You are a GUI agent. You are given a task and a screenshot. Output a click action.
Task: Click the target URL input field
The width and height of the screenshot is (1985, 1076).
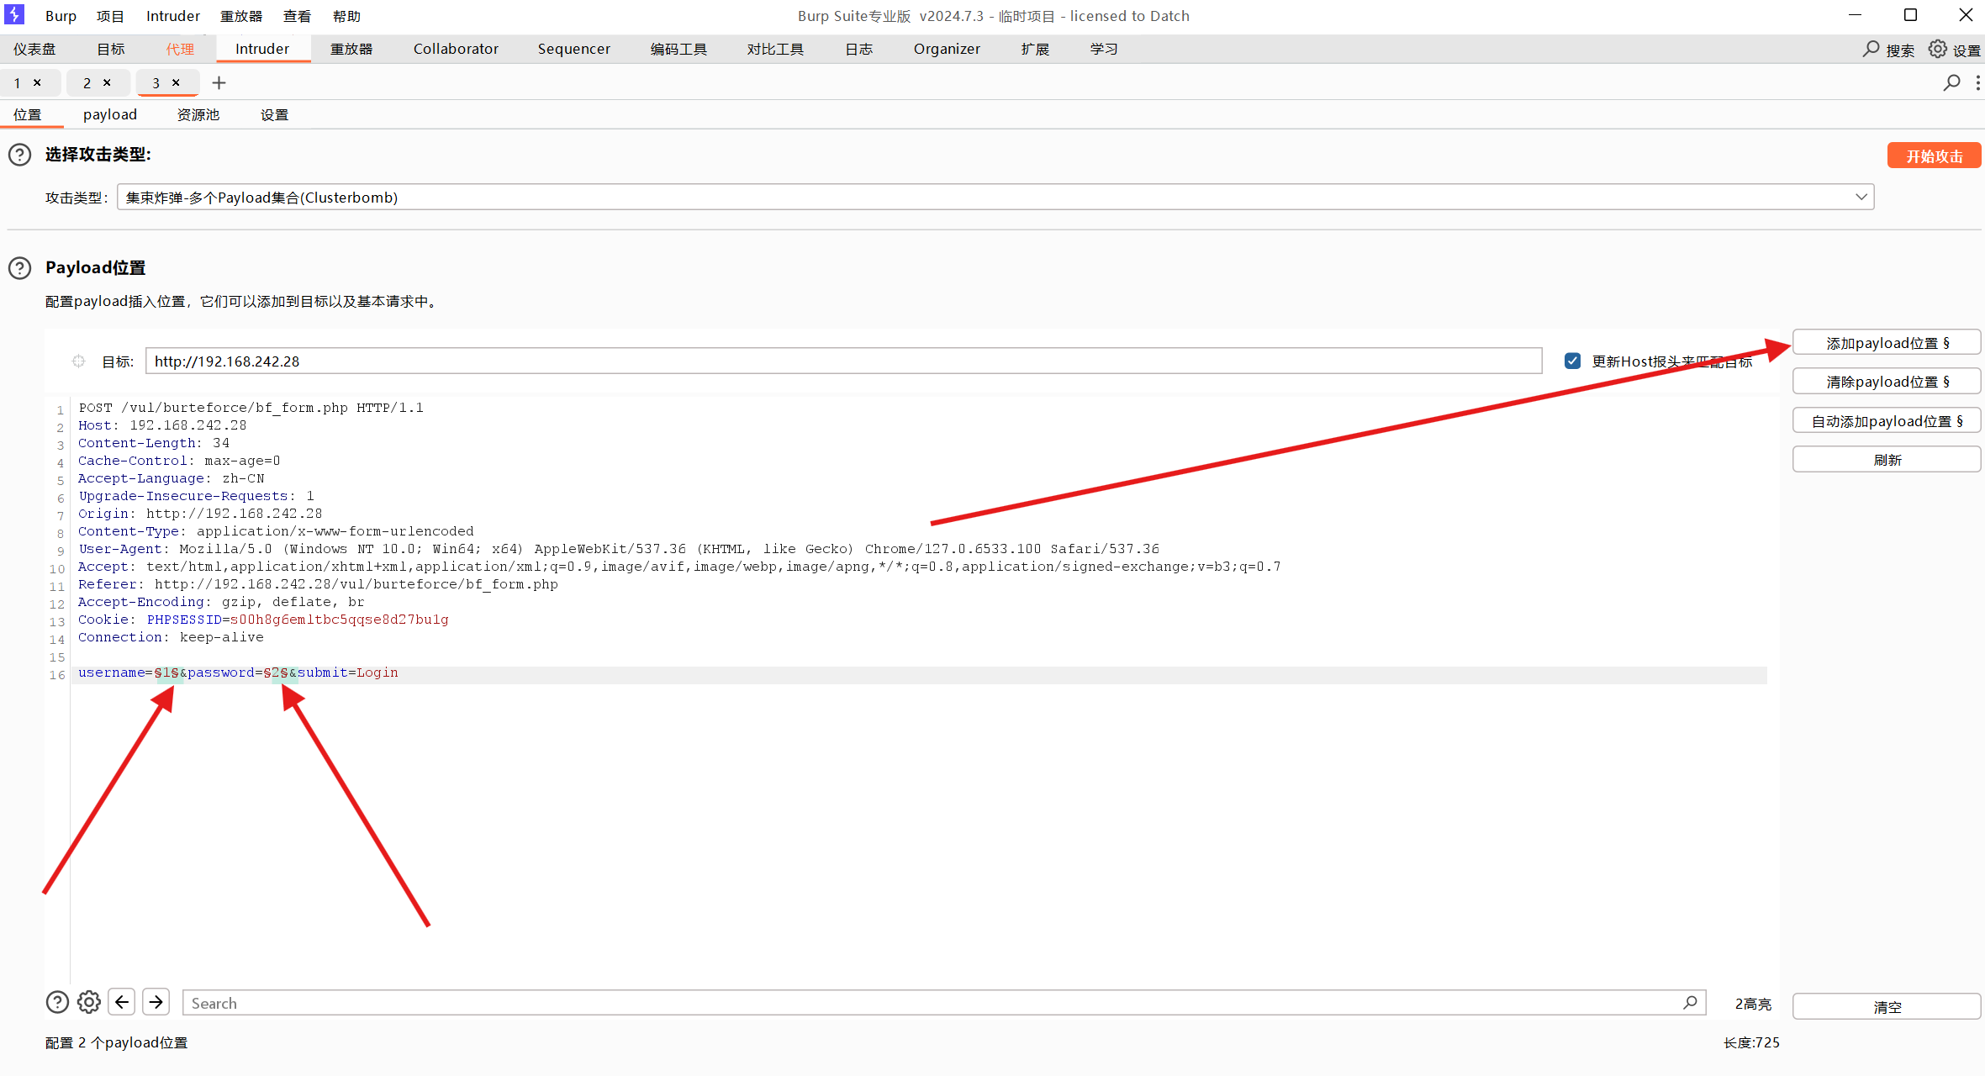pyautogui.click(x=841, y=361)
